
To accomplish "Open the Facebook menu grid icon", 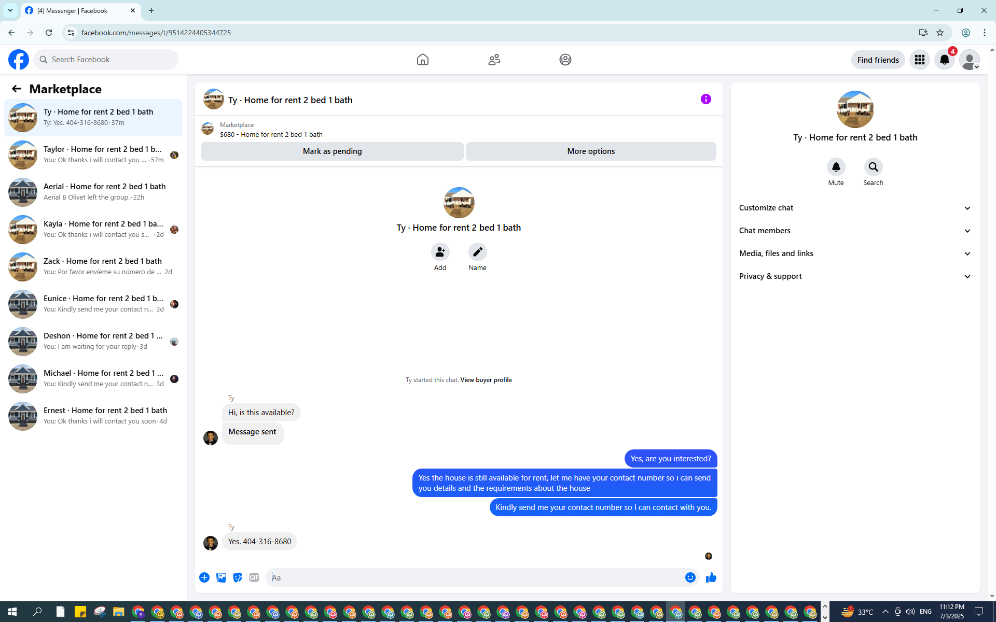I will (919, 60).
